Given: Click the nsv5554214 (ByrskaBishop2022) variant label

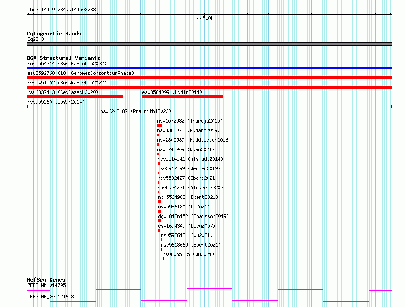Looking at the screenshot, I should (x=67, y=64).
